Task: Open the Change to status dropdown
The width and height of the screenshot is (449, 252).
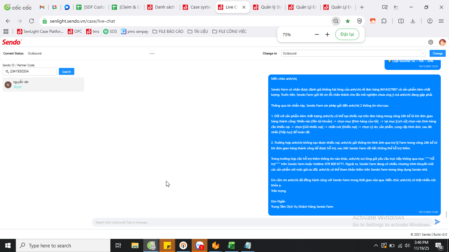Action: (x=353, y=53)
